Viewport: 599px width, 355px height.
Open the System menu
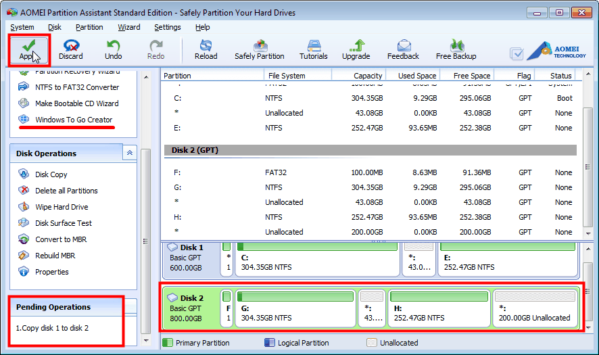tap(22, 27)
